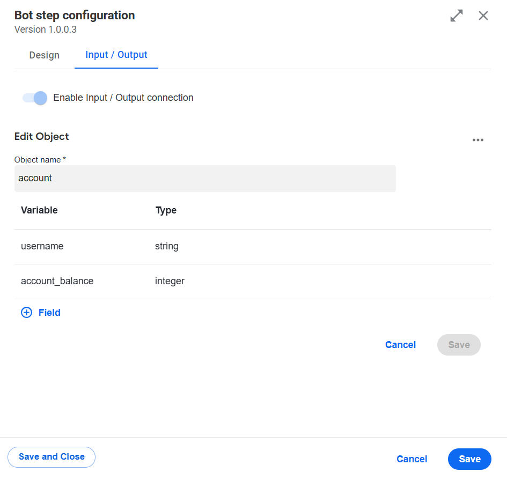Screen dimensions: 507x480
Task: Cancel the Edit Object changes
Action: [400, 345]
